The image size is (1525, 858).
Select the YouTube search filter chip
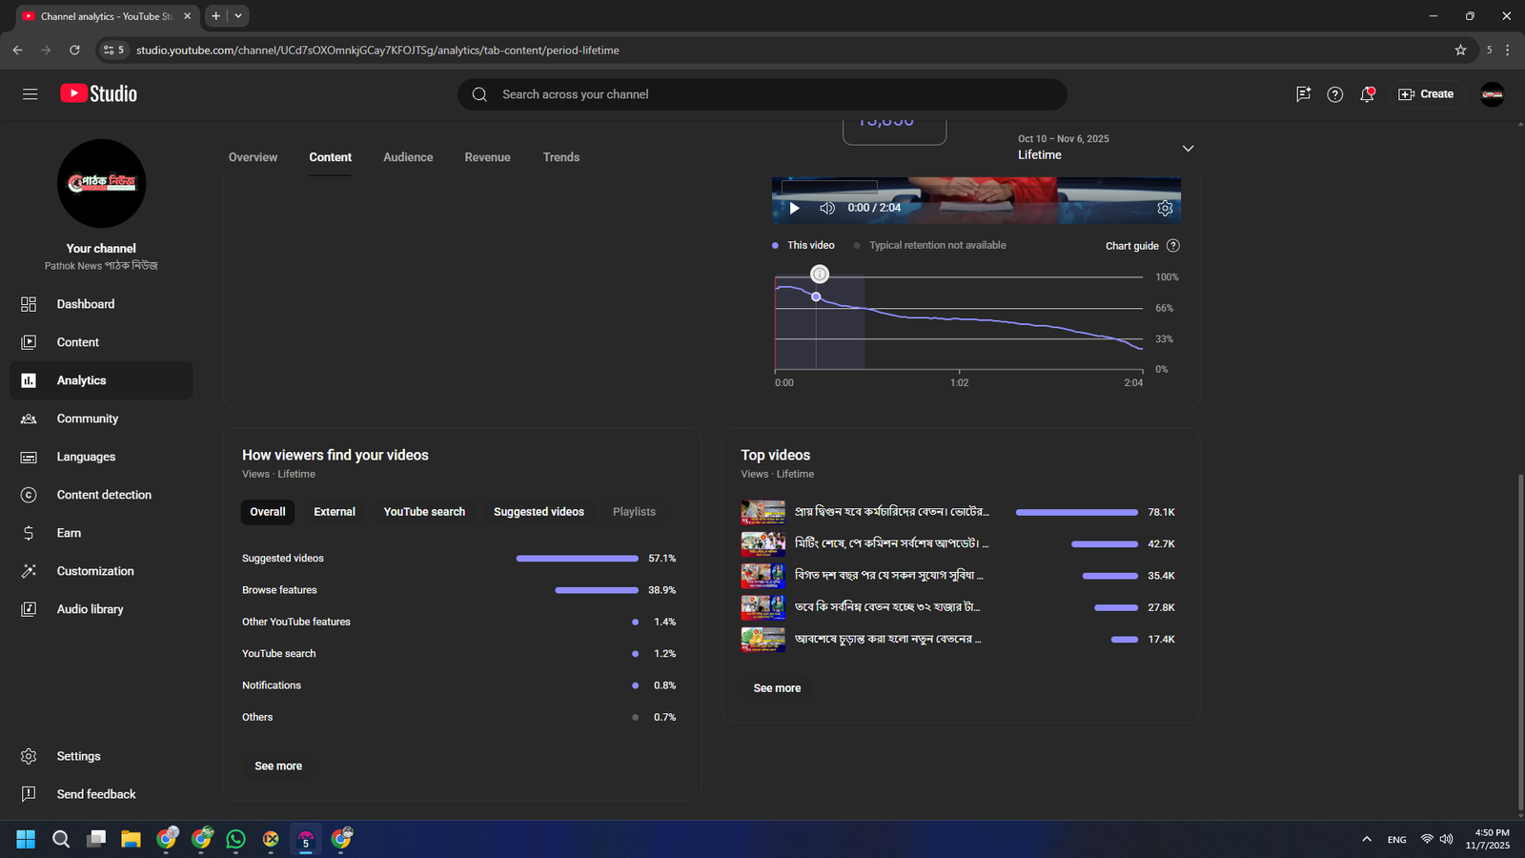[x=424, y=512]
